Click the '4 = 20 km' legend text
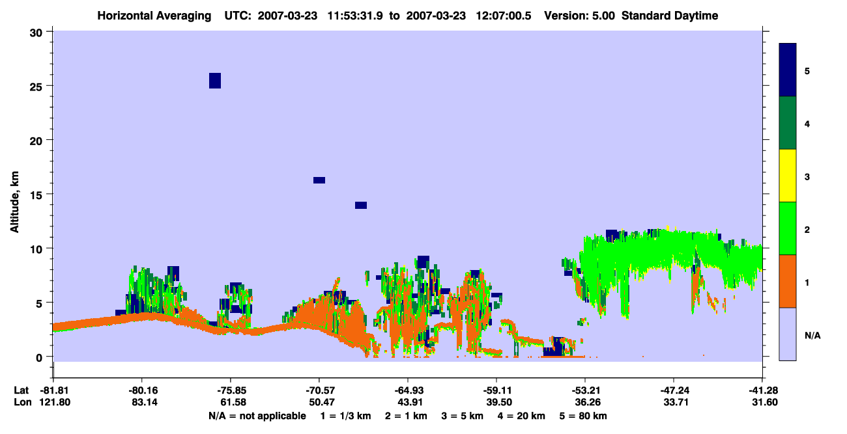The image size is (847, 434). coord(521,416)
